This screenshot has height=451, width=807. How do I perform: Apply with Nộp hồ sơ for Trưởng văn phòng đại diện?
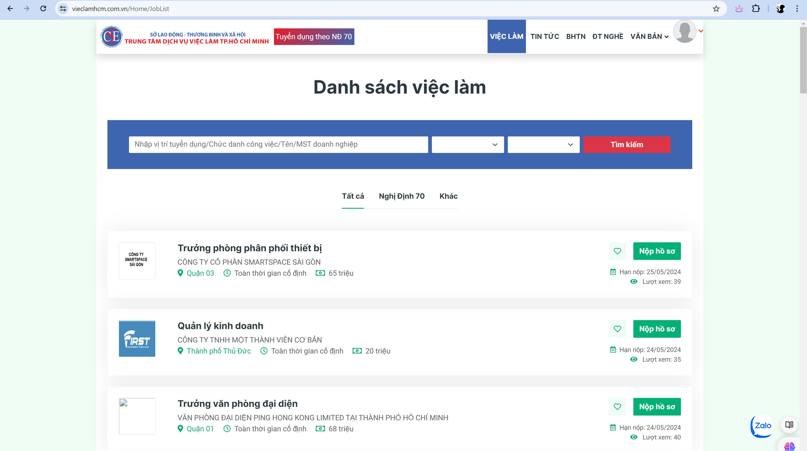[x=657, y=407]
